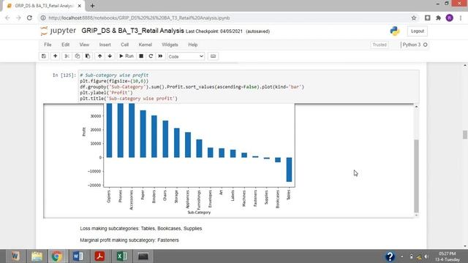Click the 'Sub-Category' axis label
Image resolution: width=468 pixels, height=263 pixels.
(x=199, y=213)
